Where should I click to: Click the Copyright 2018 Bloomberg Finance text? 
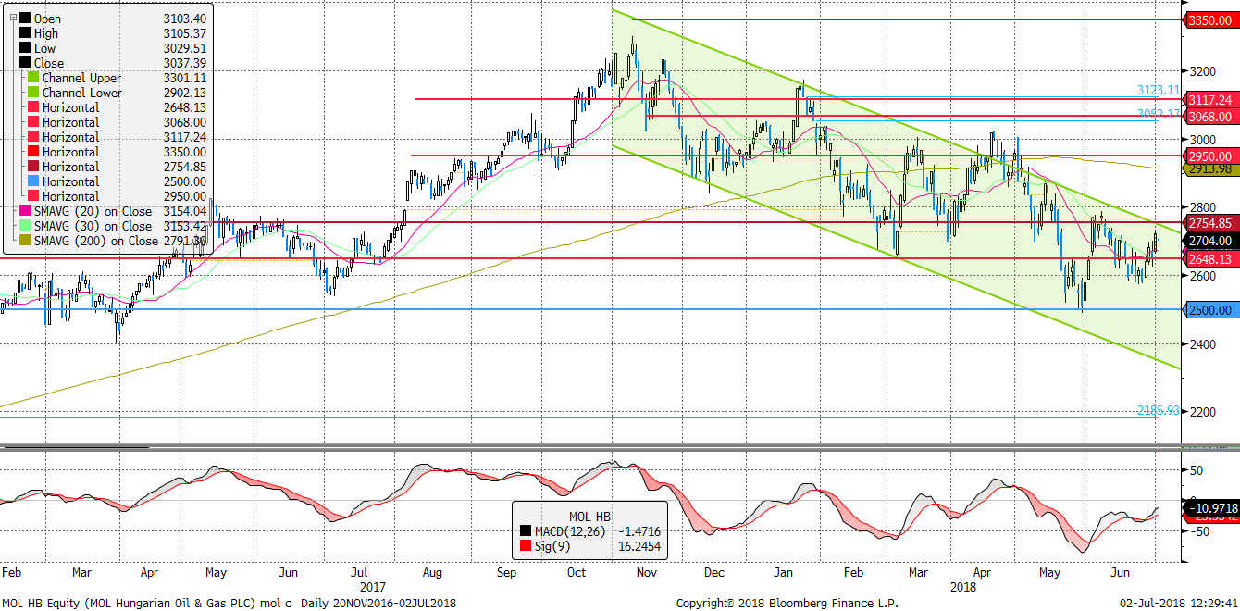(x=787, y=603)
